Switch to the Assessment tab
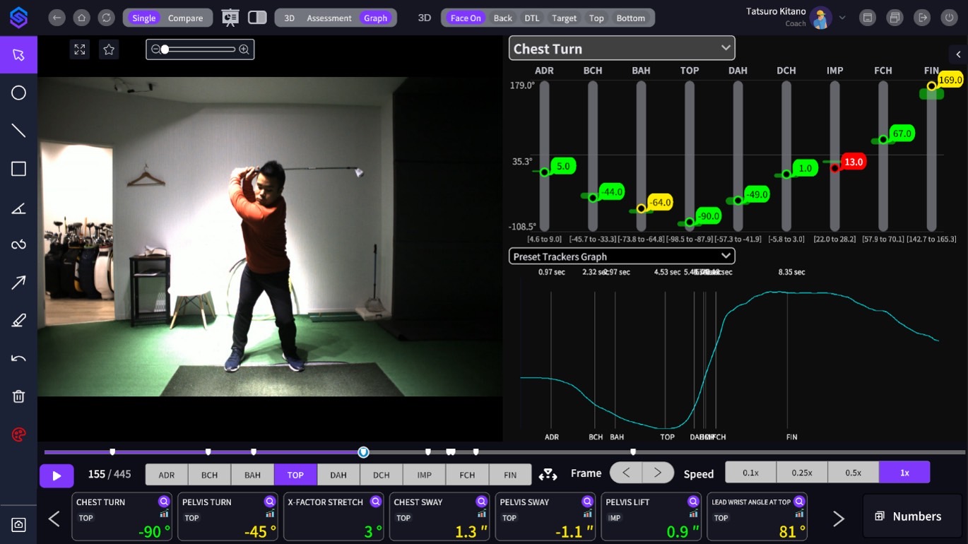 [x=329, y=18]
